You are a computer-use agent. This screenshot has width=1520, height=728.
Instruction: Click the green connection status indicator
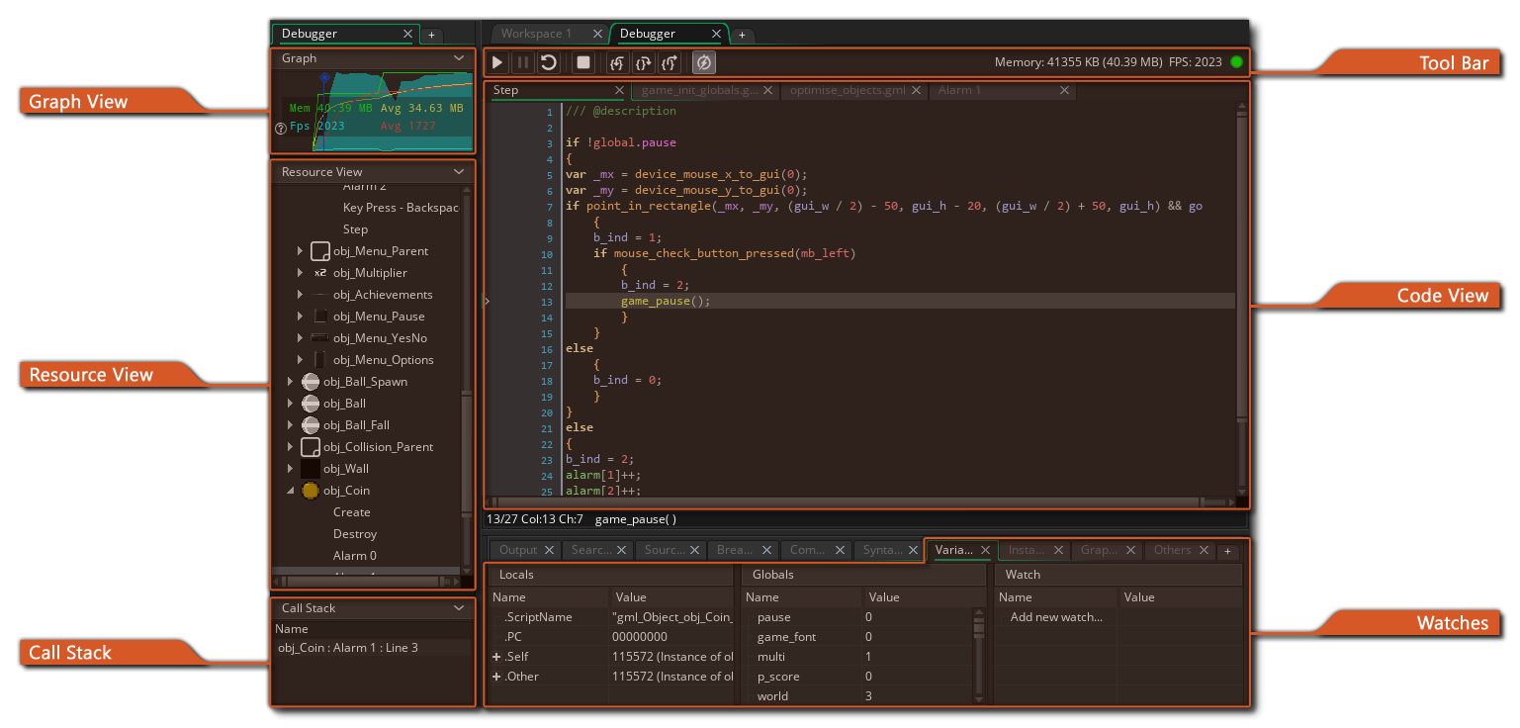click(1236, 59)
